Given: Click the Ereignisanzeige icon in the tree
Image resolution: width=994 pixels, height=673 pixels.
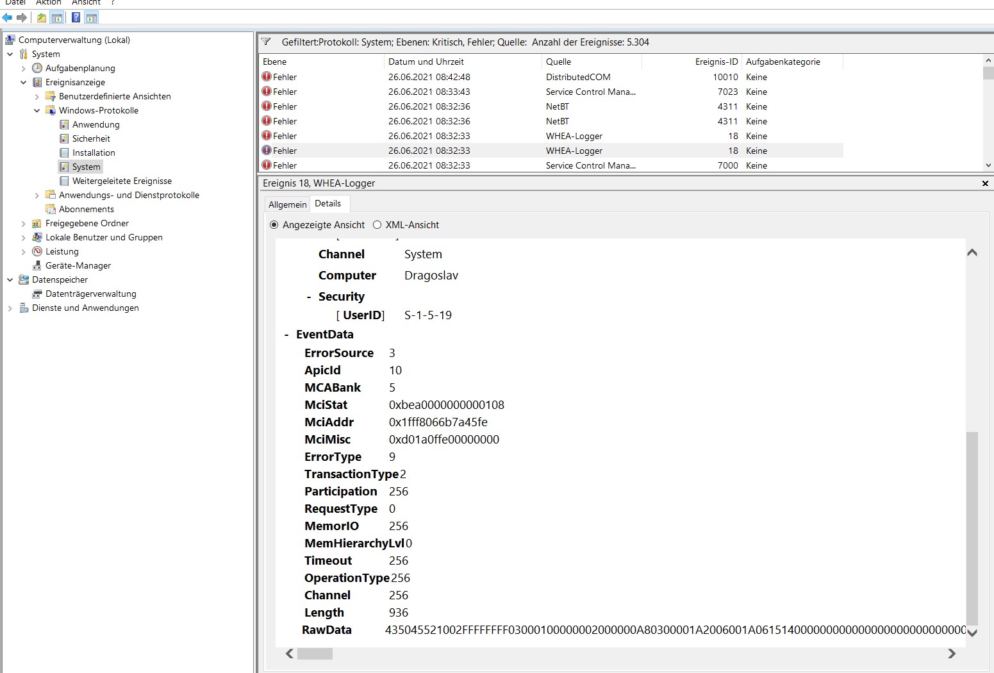Looking at the screenshot, I should [x=37, y=82].
